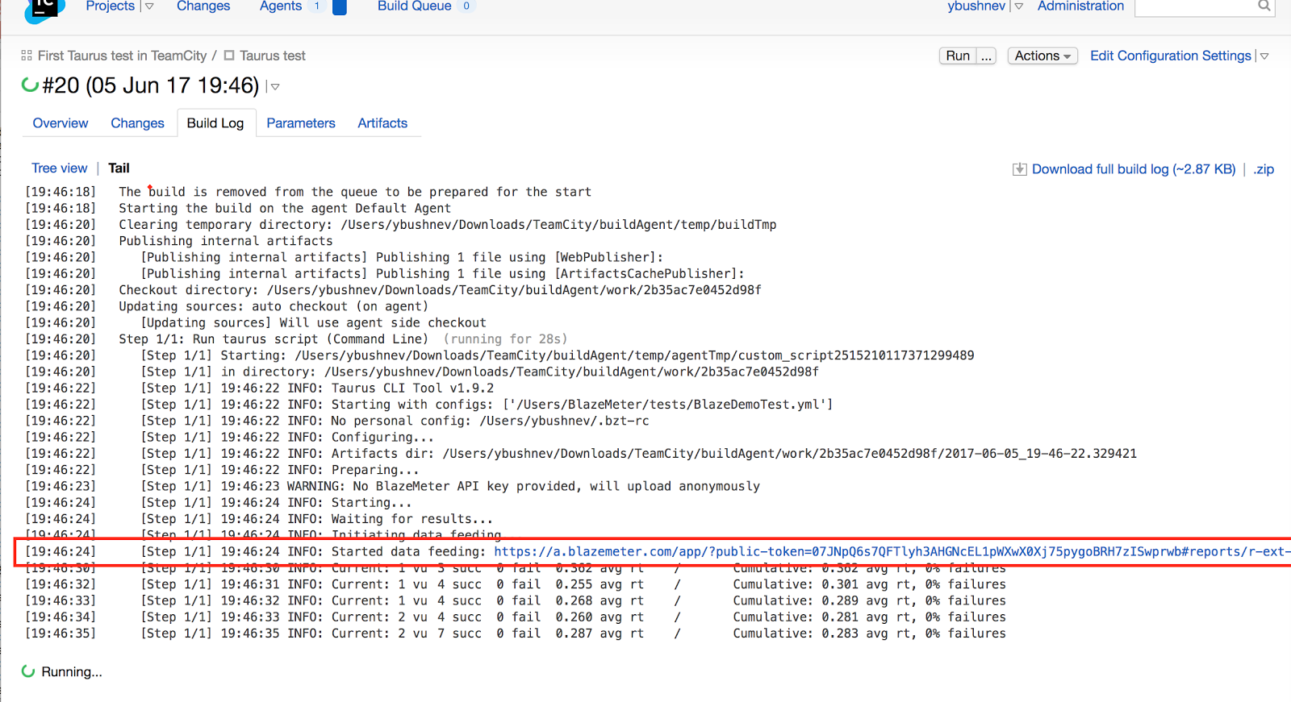
Task: Expand the Projects dropdown arrow
Action: (x=149, y=6)
